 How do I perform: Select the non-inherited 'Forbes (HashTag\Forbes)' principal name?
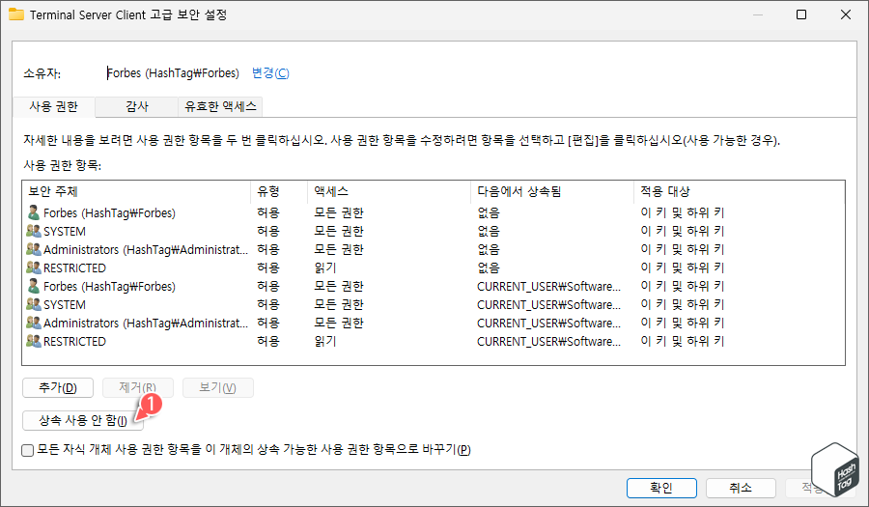109,212
